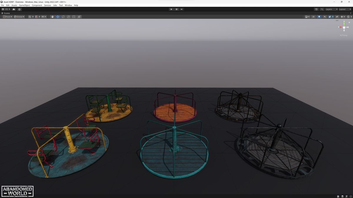Click the scene gizmo center cube
This screenshot has height=198, width=353.
[x=344, y=28]
